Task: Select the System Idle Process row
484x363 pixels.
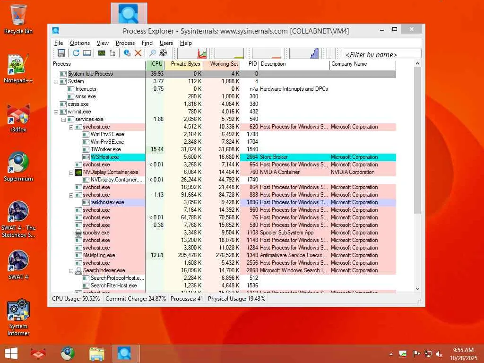Action: tap(224, 74)
